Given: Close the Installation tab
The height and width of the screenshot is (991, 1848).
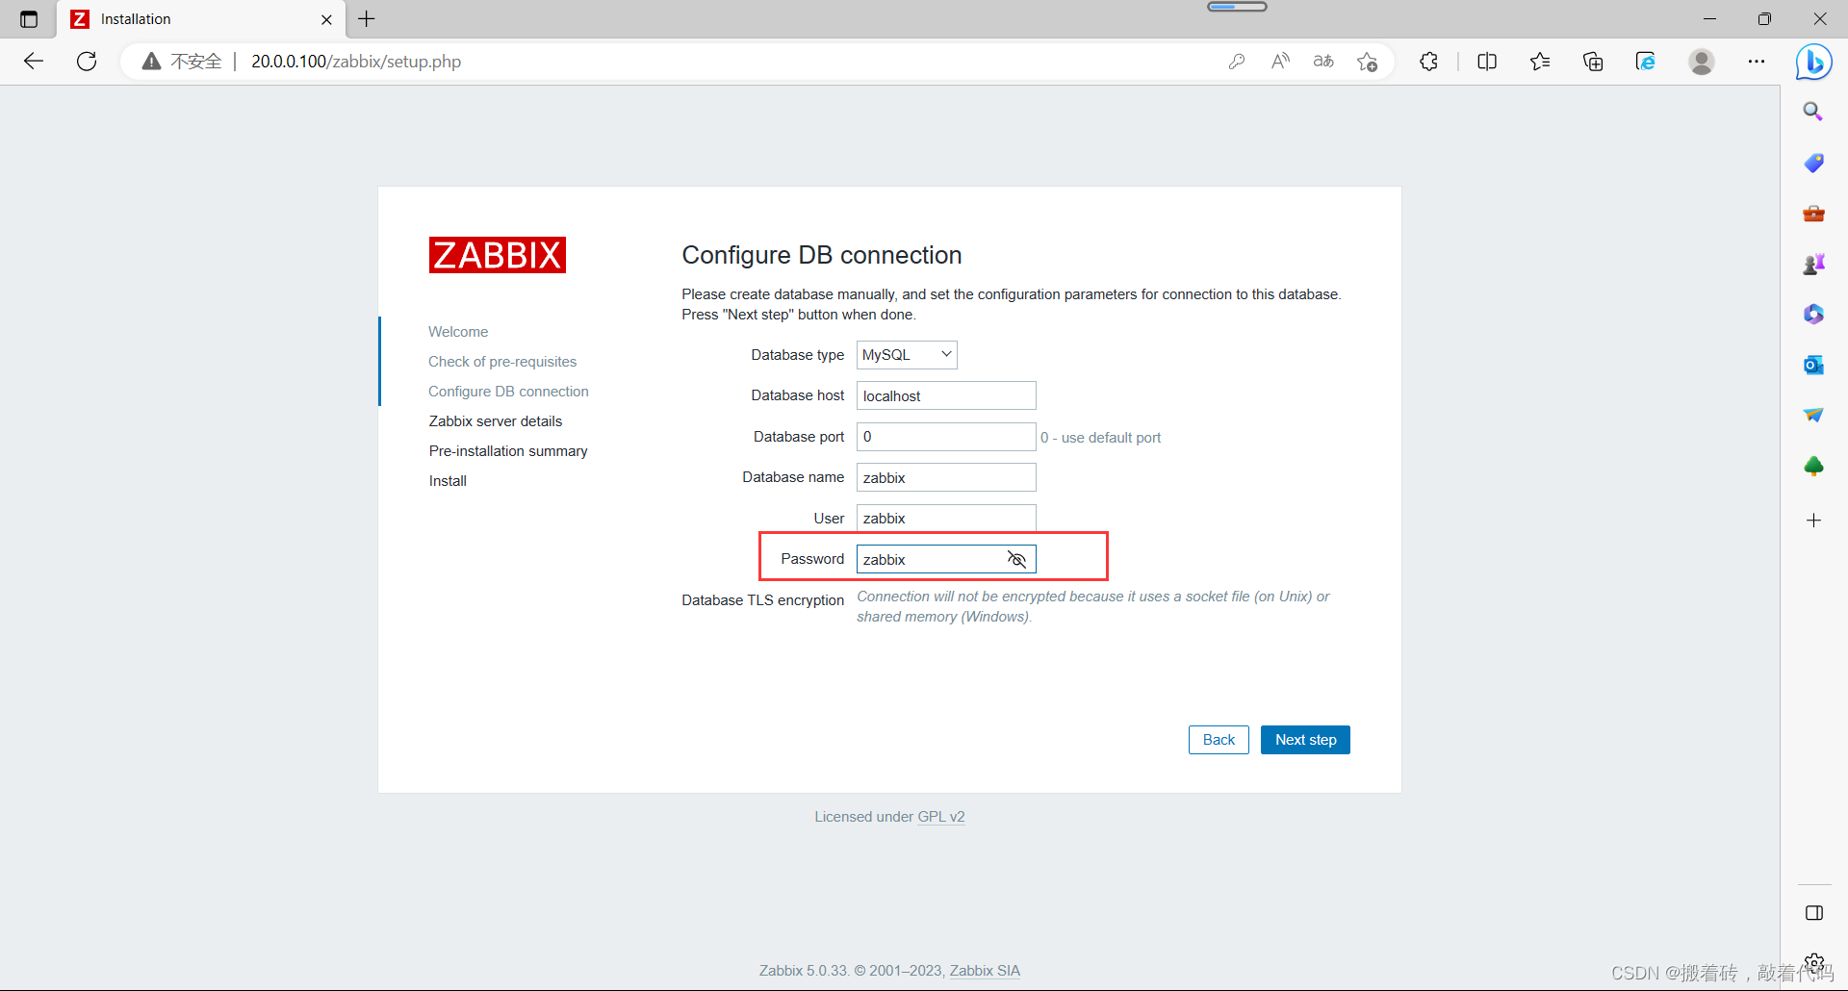Looking at the screenshot, I should pyautogui.click(x=326, y=19).
